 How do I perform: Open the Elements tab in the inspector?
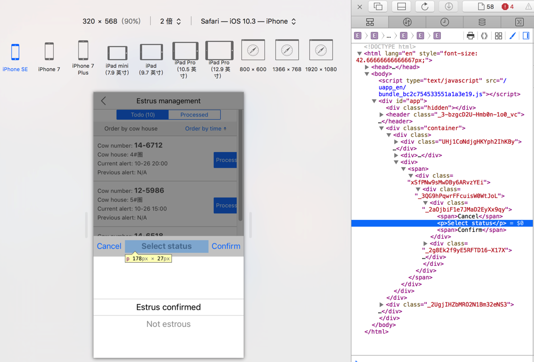tap(370, 22)
